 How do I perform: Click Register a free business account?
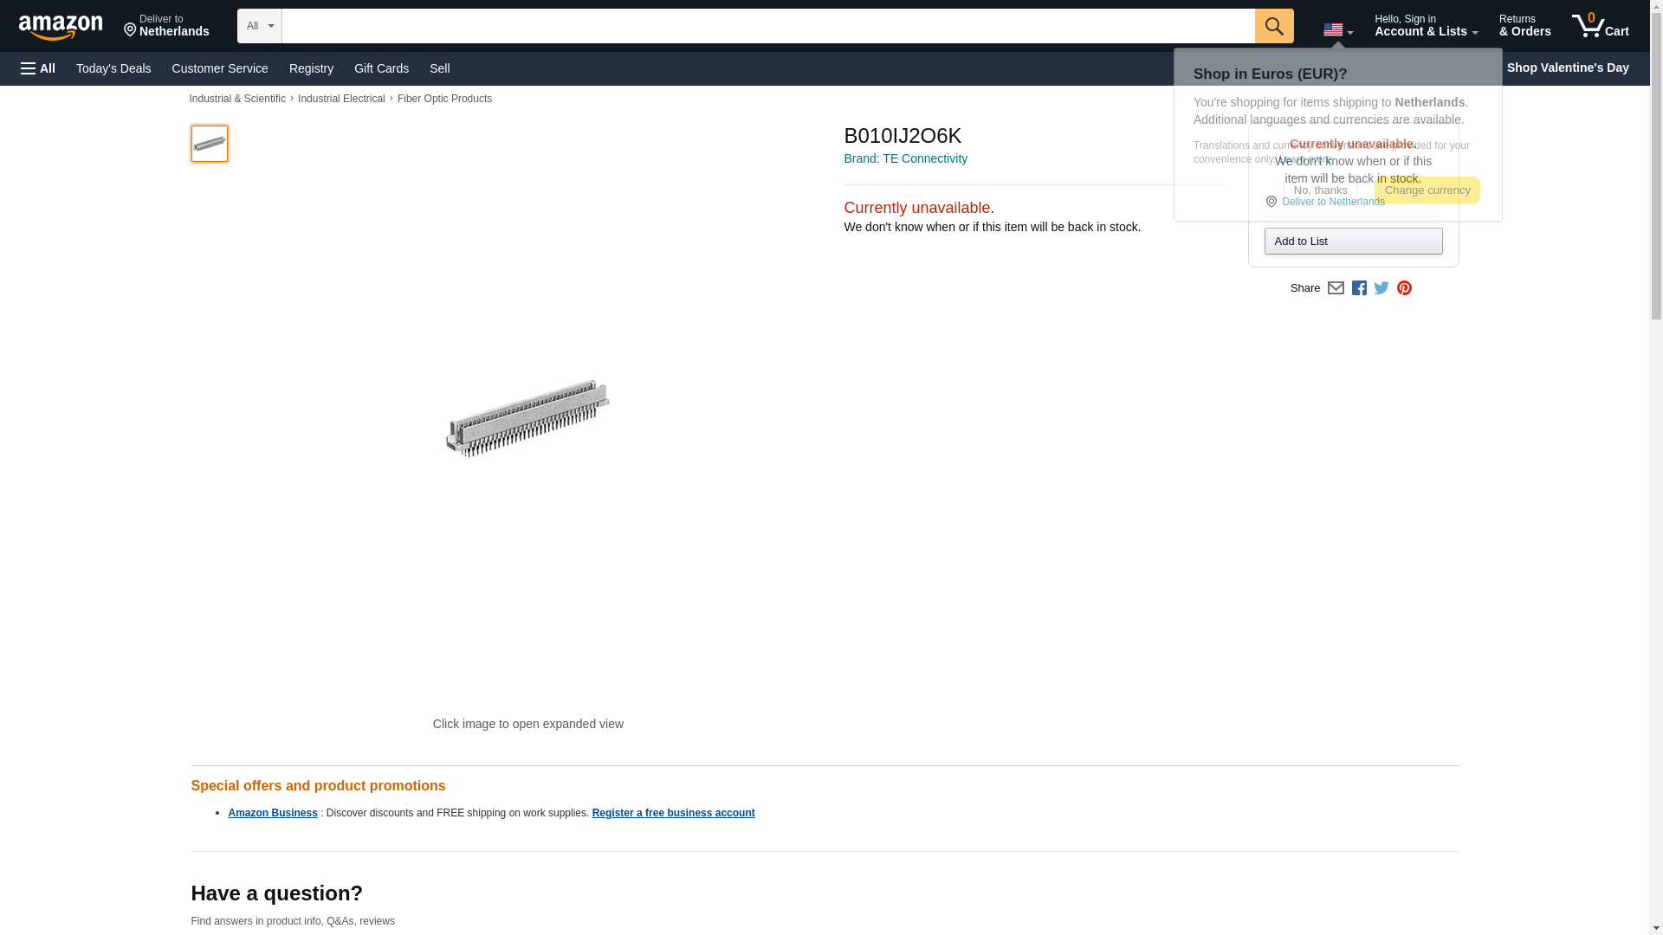pos(673,813)
